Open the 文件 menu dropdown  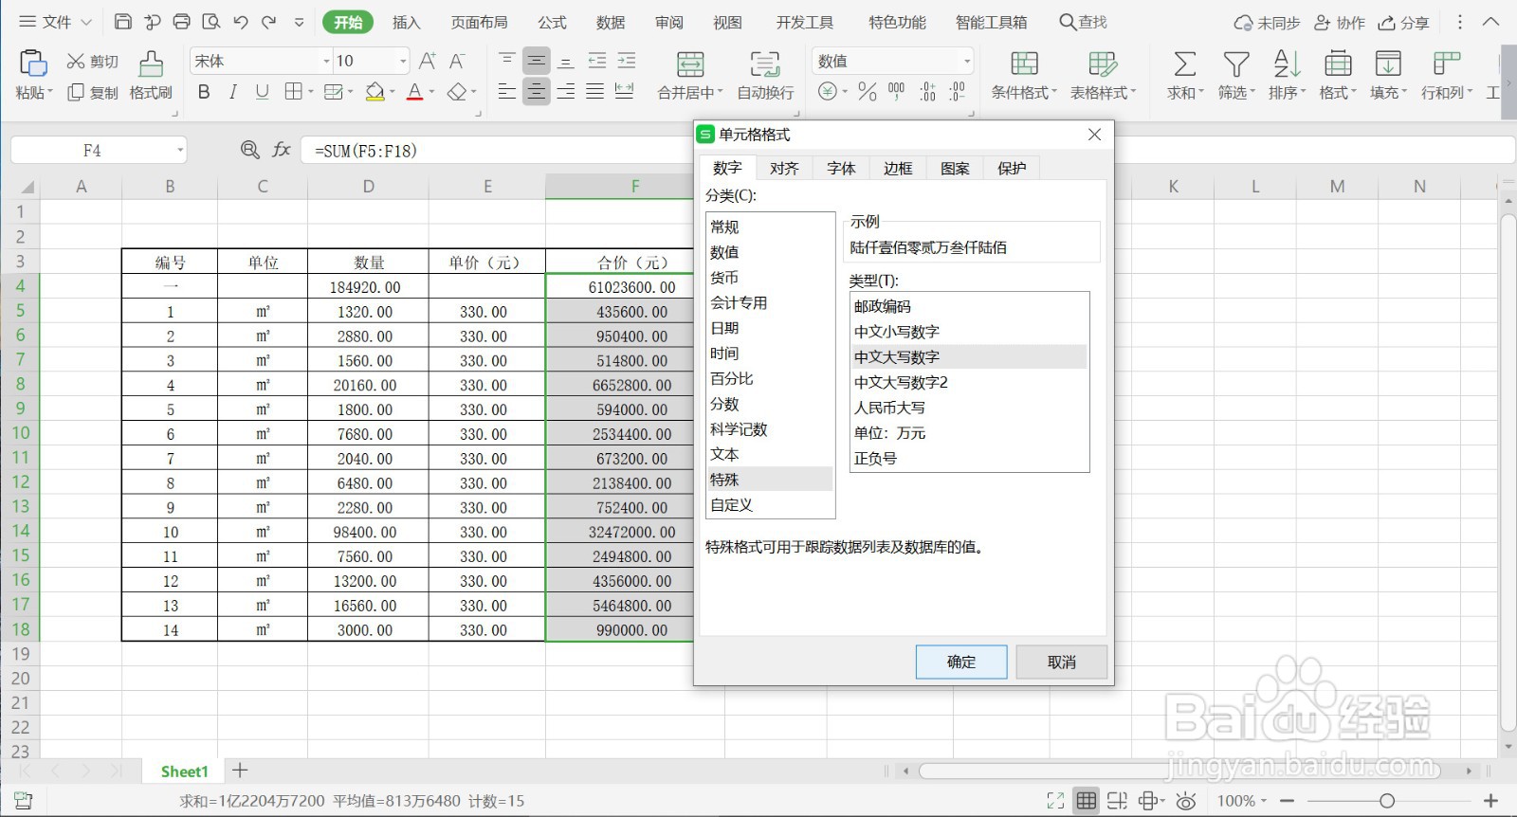55,22
